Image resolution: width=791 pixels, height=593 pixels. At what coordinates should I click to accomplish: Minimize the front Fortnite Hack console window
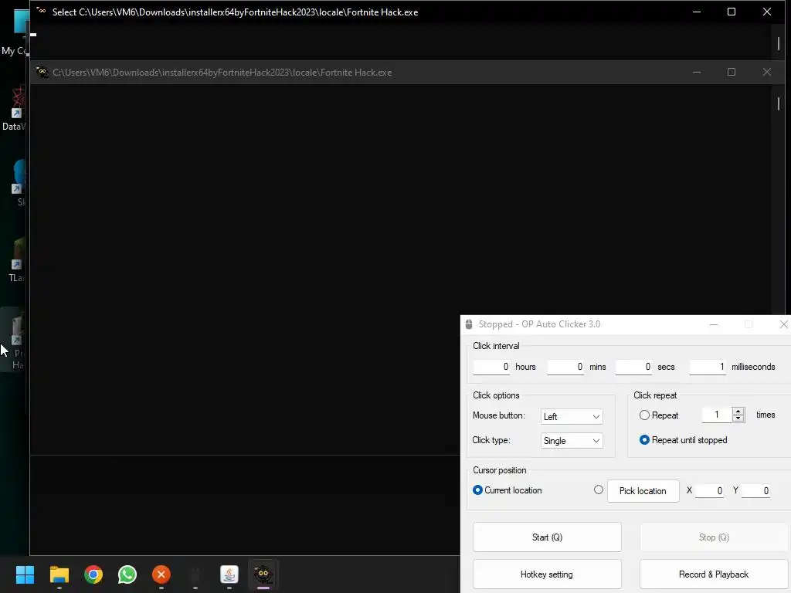(697, 12)
